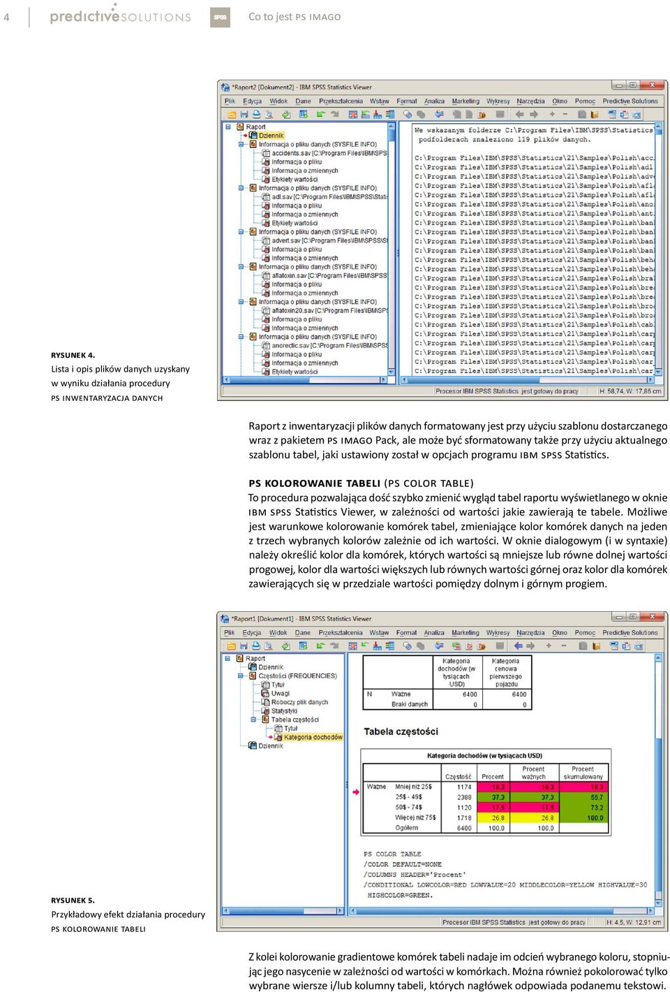
Task: Select Roboczy plik danych in outline
Action: [x=299, y=702]
